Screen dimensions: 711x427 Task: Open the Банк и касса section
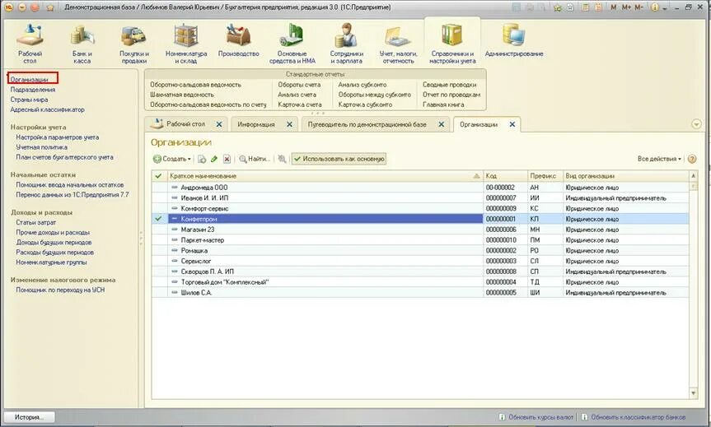[x=82, y=44]
